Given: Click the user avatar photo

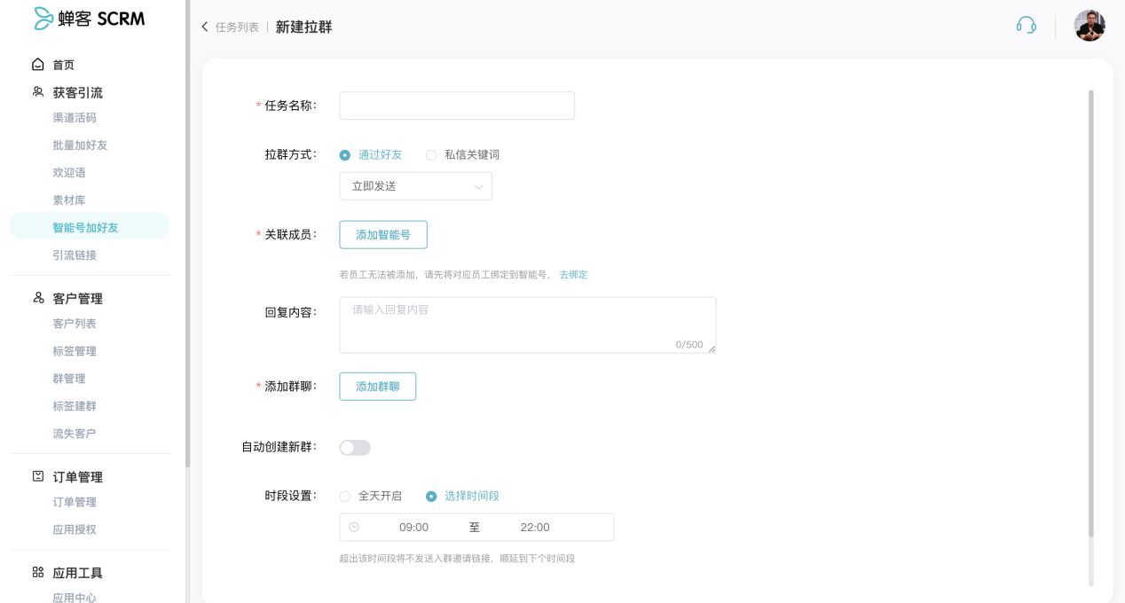Looking at the screenshot, I should point(1090,26).
